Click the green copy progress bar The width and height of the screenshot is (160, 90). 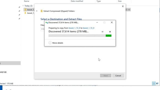pos(80,35)
